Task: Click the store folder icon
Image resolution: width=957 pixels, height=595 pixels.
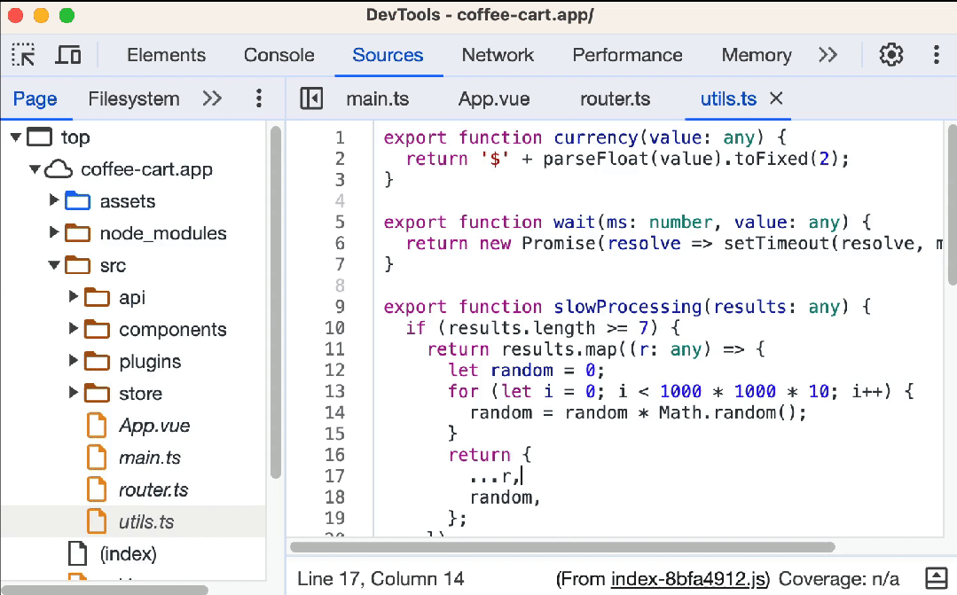Action: coord(97,393)
